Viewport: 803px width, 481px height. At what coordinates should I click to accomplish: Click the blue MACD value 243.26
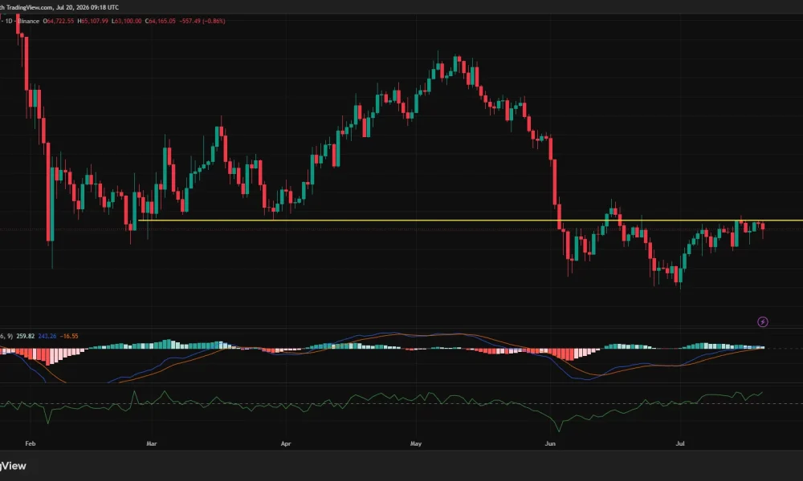coord(47,336)
